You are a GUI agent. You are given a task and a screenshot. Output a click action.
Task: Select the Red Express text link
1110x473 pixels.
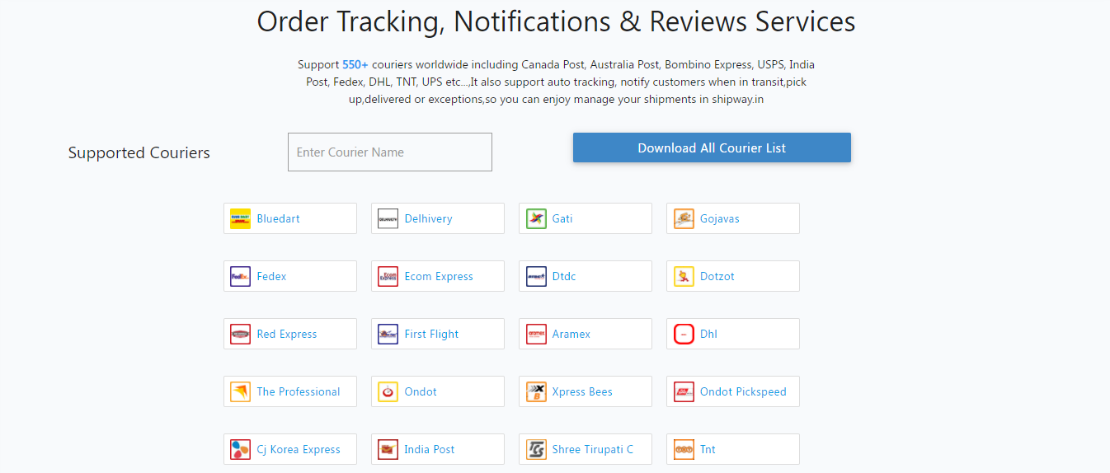pos(287,334)
